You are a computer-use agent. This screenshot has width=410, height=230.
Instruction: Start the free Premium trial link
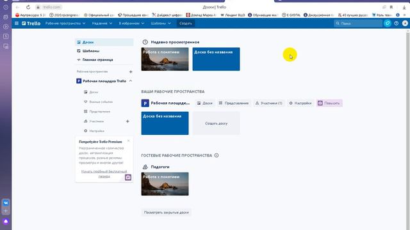104,174
